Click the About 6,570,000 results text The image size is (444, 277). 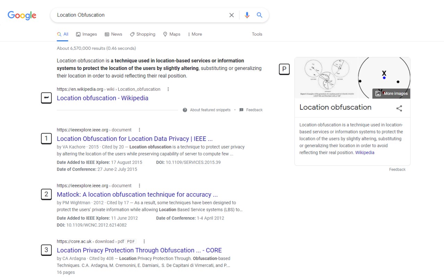[x=96, y=48]
